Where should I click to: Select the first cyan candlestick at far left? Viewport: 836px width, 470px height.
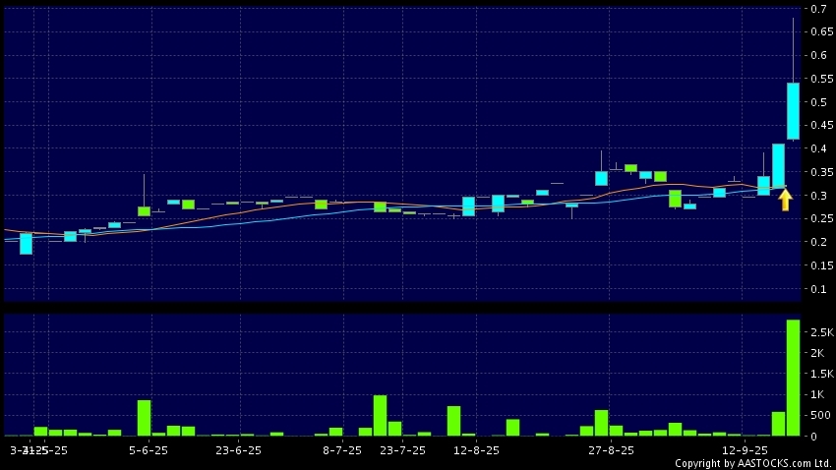(x=26, y=244)
